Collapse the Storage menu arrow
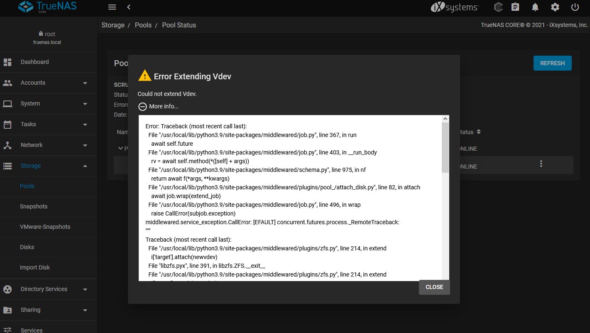590x333 pixels. click(x=85, y=166)
